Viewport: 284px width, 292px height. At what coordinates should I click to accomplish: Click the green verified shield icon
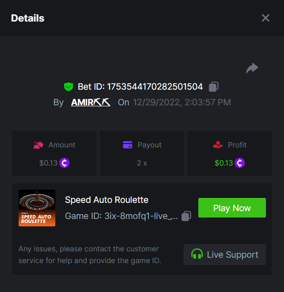pyautogui.click(x=69, y=87)
